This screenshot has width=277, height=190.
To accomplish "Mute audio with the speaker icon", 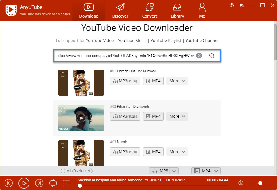I will tap(240, 183).
